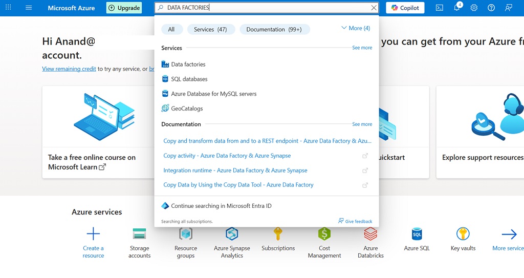The width and height of the screenshot is (524, 278).
Task: Click the SQL databases icon in results
Action: pos(165,79)
